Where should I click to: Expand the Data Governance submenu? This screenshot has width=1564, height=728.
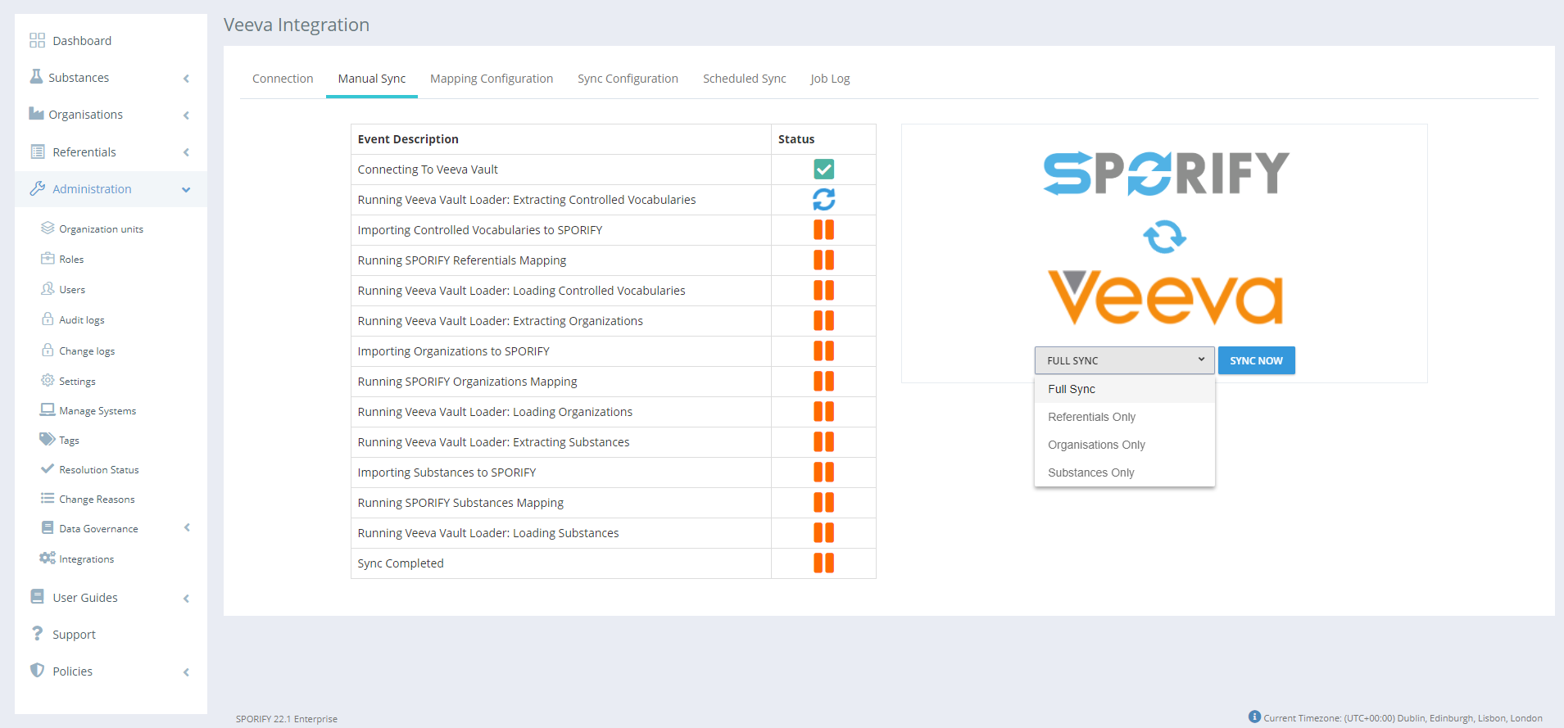click(x=187, y=528)
